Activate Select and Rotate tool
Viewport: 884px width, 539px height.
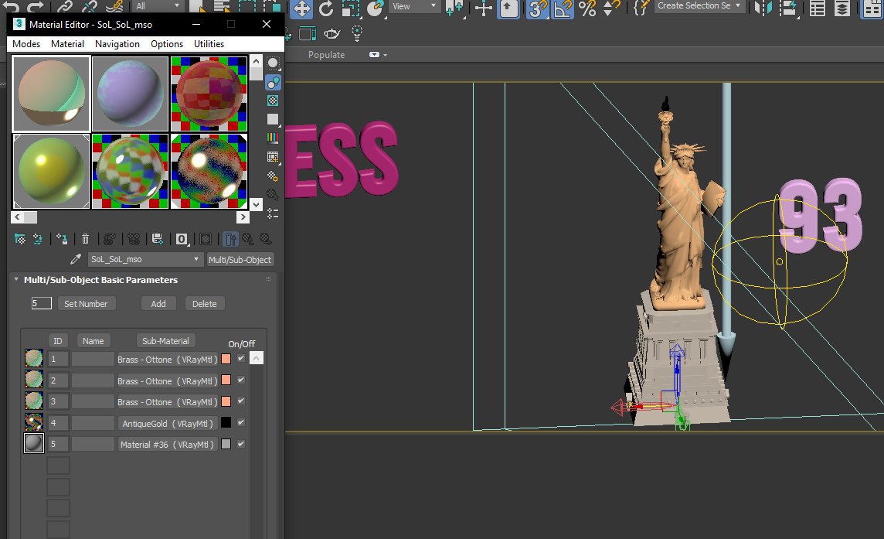[326, 9]
